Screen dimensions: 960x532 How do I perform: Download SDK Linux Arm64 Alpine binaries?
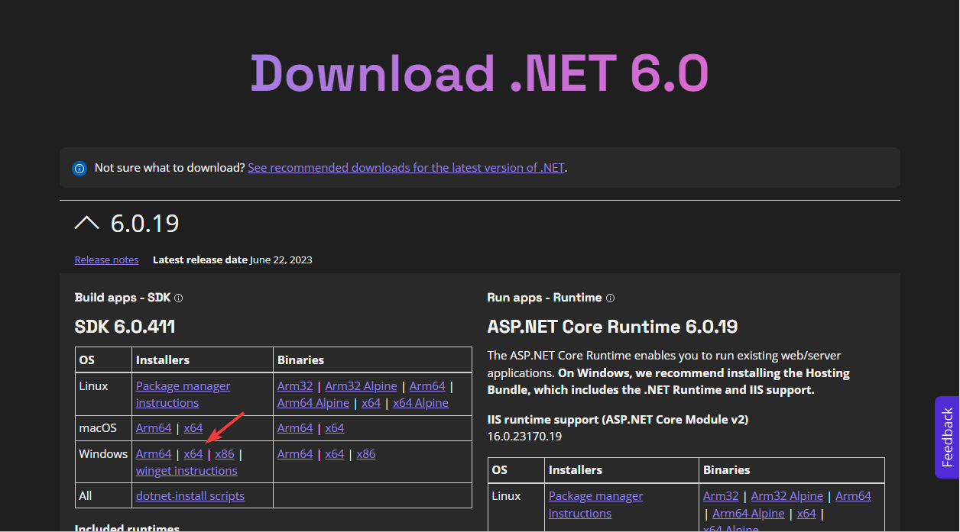[313, 403]
